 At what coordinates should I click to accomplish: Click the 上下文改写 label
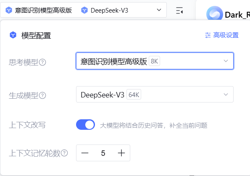pyautogui.click(x=27, y=125)
